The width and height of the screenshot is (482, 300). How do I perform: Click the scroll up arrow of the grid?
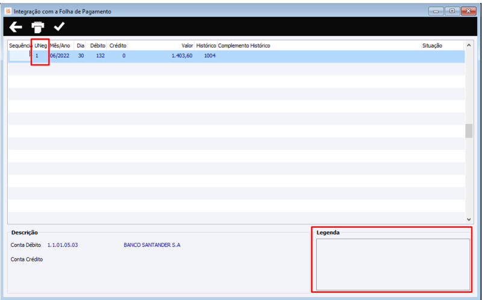point(469,45)
